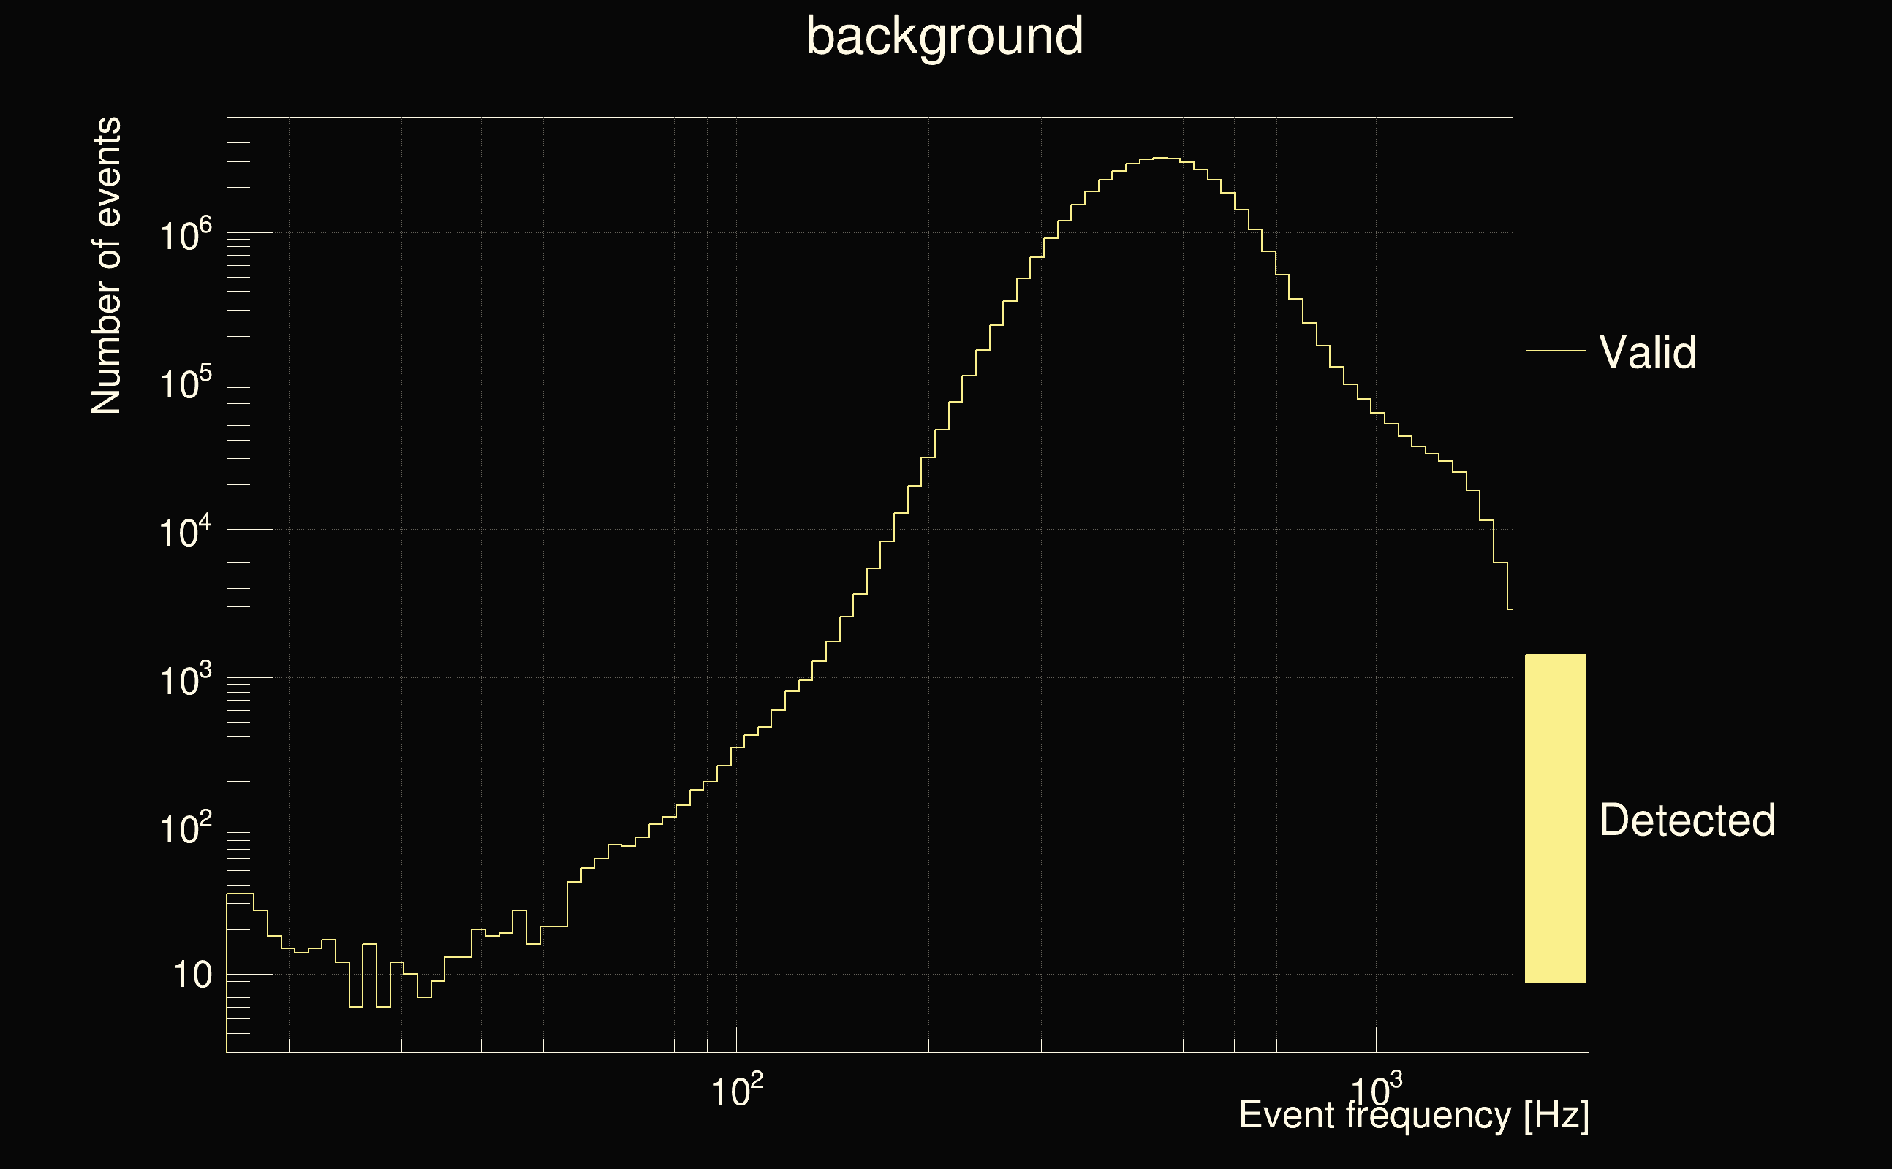Screen dimensions: 1892x1169
Task: Click the last histogram bin at right edge
Action: click(x=1510, y=610)
